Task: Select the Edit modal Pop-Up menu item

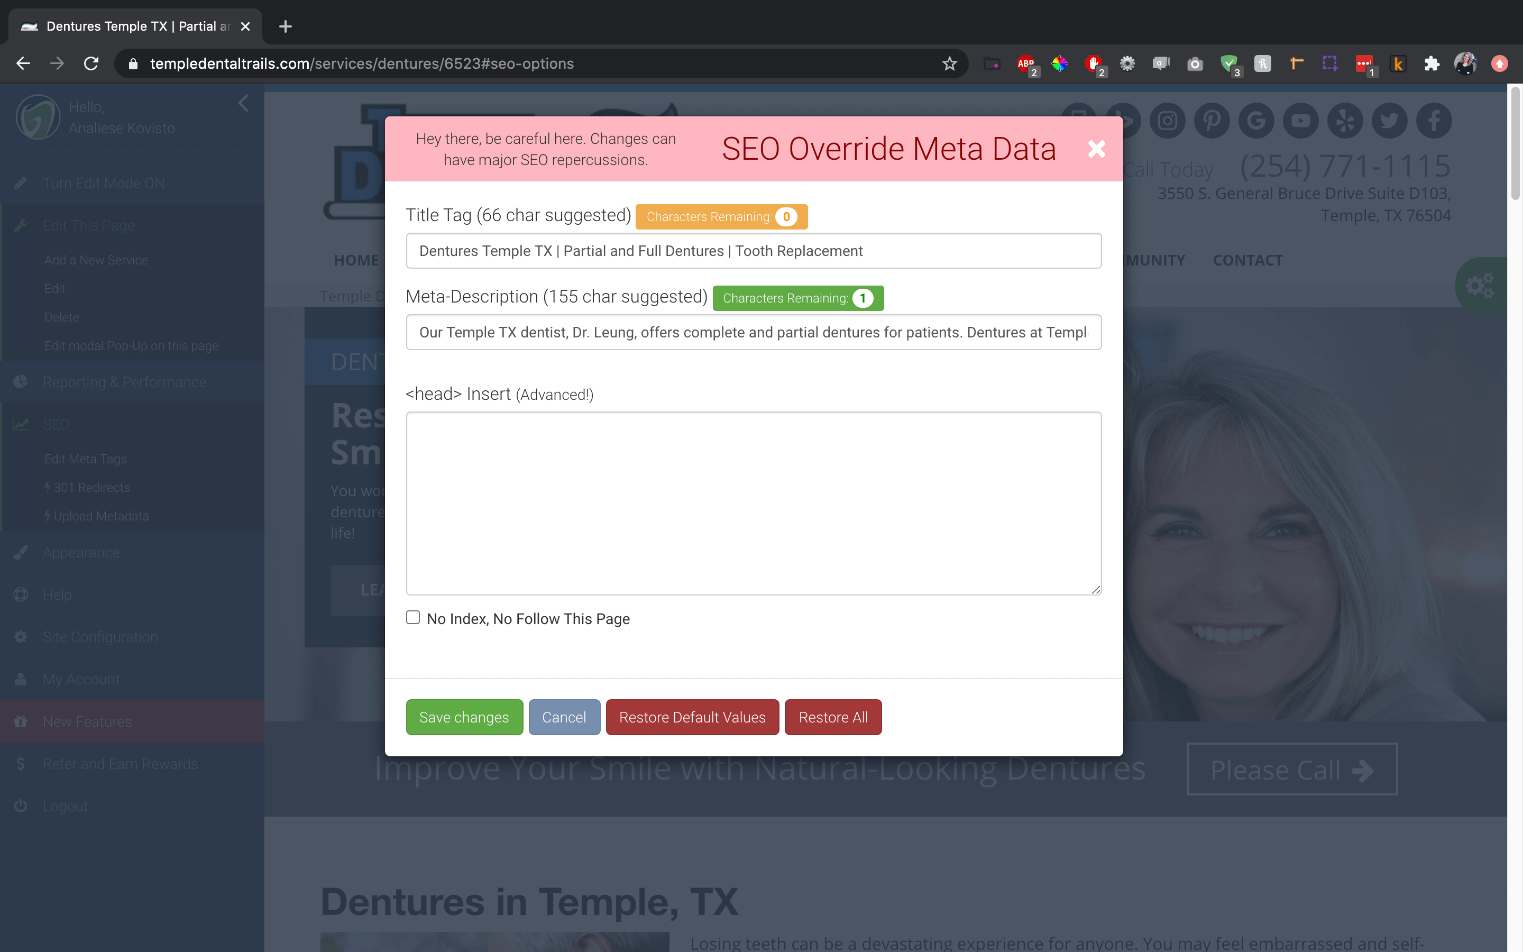Action: point(131,344)
